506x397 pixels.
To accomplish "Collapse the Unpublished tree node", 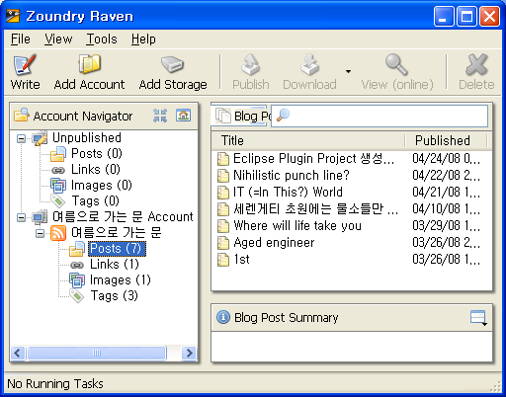I will (21, 139).
